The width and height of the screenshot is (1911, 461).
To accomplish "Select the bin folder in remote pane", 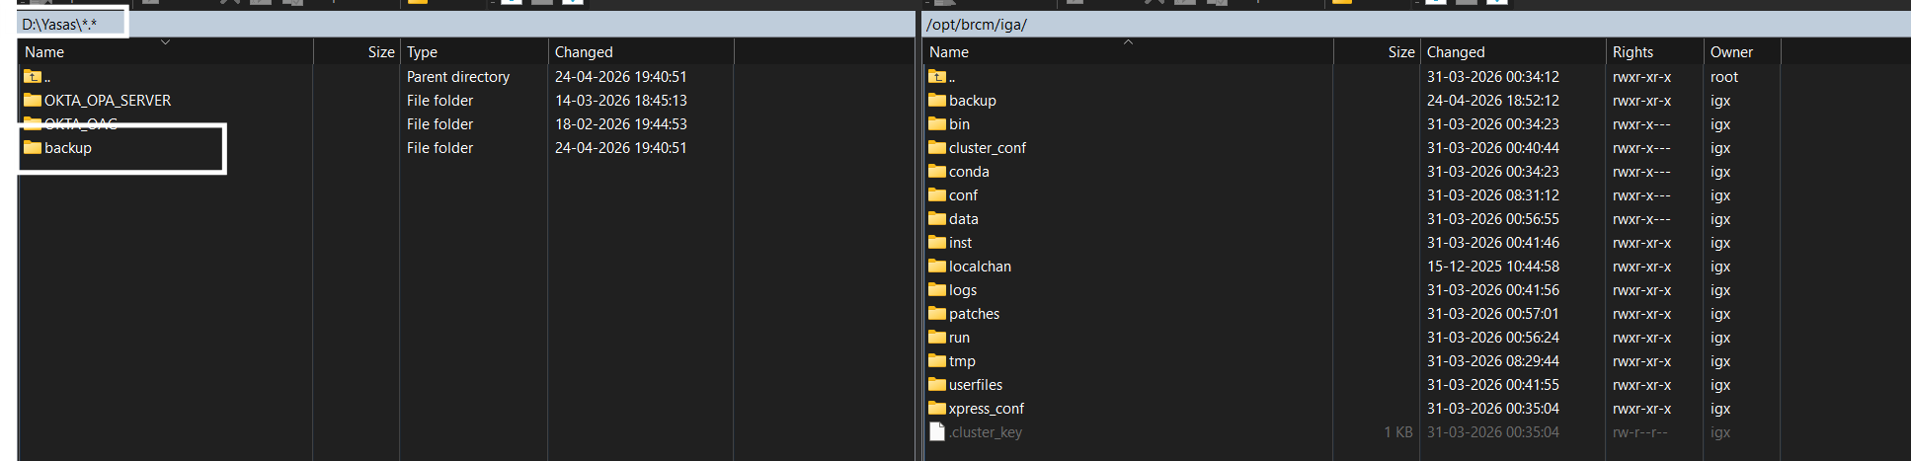I will tap(958, 124).
